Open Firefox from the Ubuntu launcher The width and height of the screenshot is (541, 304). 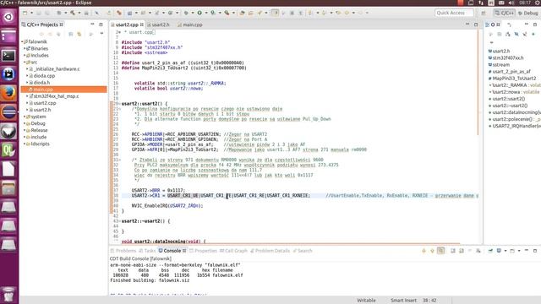[8, 93]
